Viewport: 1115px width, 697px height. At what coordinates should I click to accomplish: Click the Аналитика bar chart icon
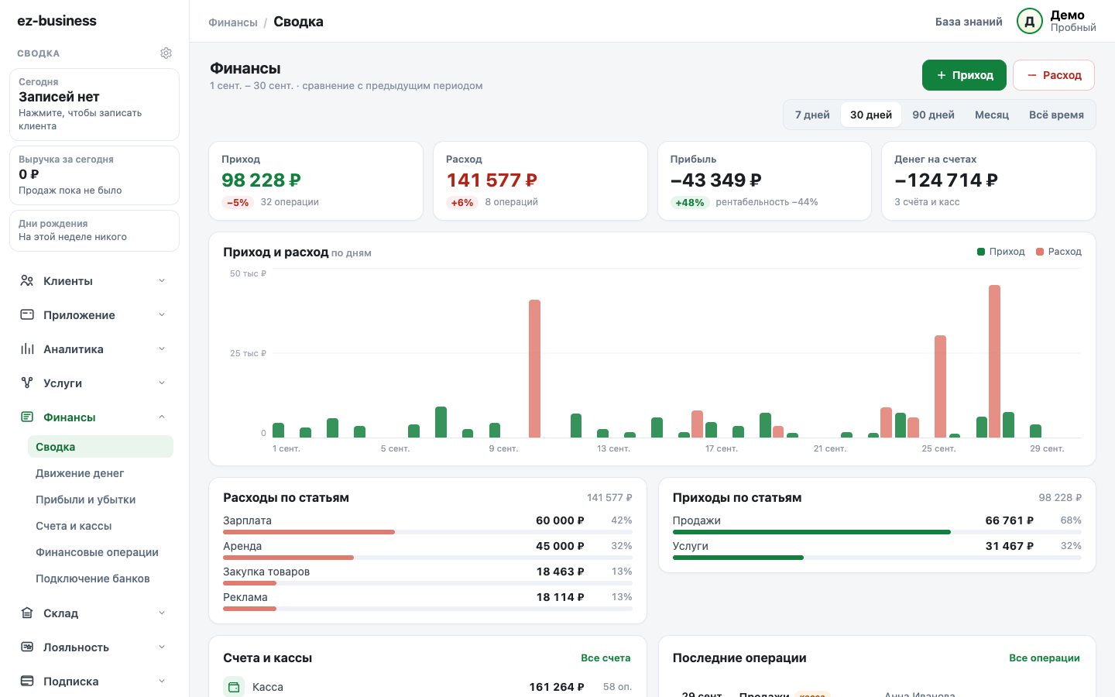(27, 348)
